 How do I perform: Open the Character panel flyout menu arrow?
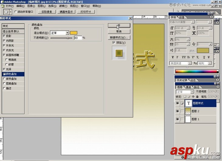pos(211,17)
